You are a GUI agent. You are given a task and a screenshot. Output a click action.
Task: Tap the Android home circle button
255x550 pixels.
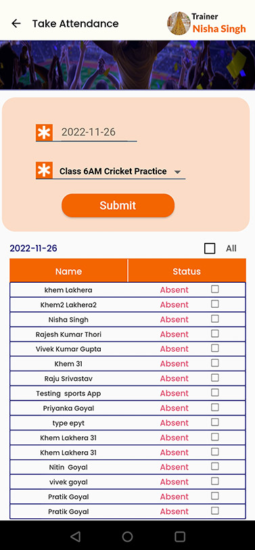[127, 536]
